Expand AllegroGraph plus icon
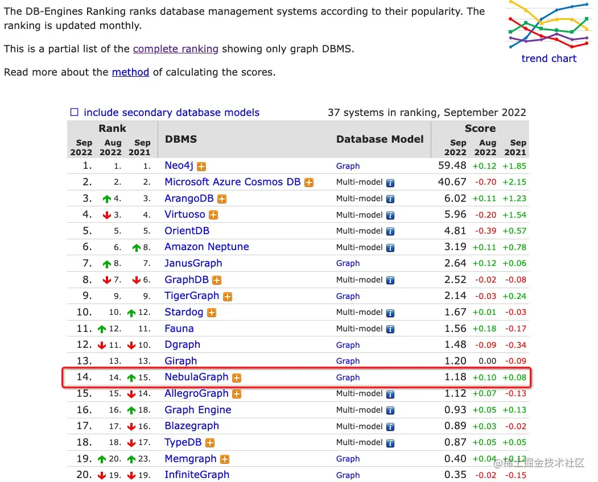The width and height of the screenshot is (598, 482). [237, 394]
